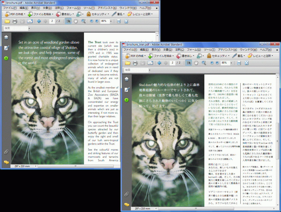Click the zoom in plus icon in brochure_tran.pdf

tap(217, 63)
